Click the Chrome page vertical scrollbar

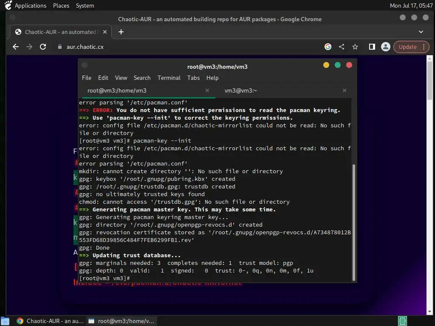point(429,80)
